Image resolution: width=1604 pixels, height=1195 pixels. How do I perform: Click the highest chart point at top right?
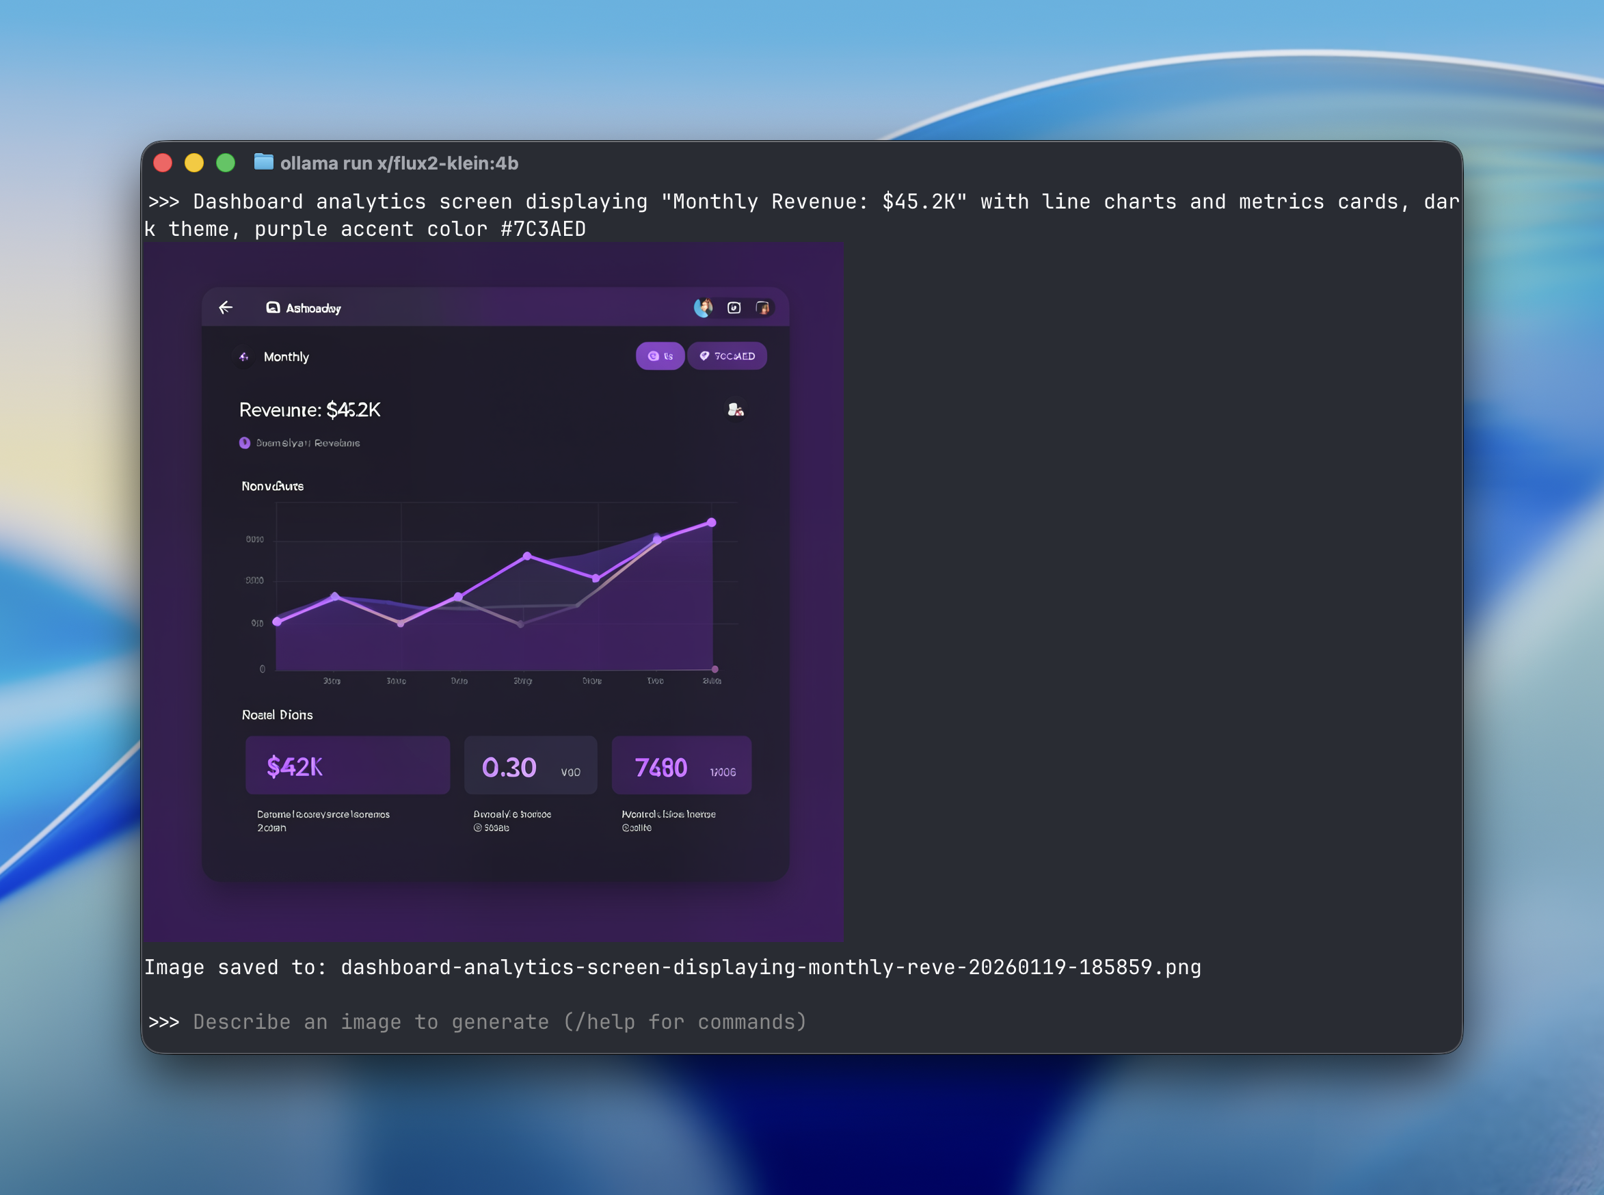point(711,522)
